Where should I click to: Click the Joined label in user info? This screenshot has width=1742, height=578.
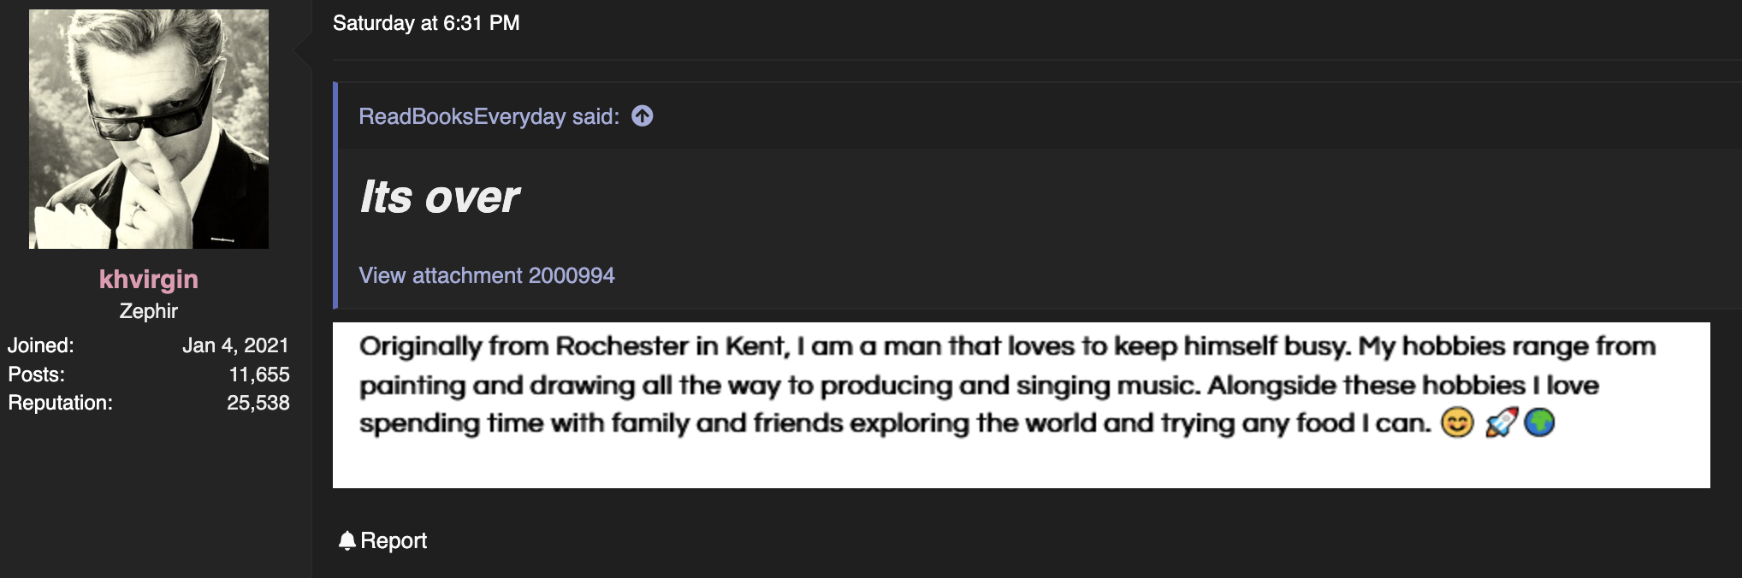coord(41,345)
